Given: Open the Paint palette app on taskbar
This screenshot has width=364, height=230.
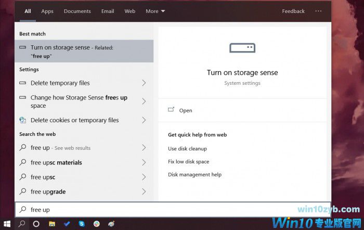Looking at the screenshot, I should tap(111, 224).
